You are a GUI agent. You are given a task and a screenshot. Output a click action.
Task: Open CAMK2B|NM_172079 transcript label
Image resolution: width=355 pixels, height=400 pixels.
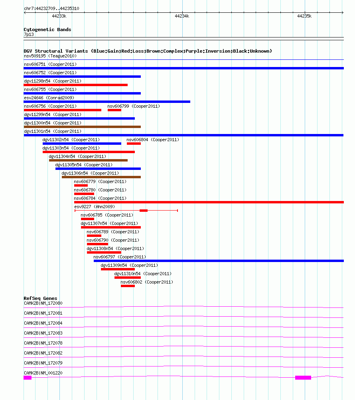(43, 363)
